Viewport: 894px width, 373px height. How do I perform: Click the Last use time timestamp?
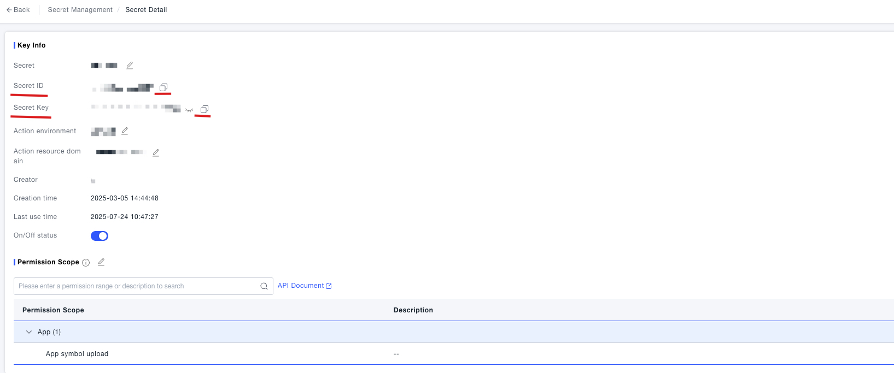tap(124, 217)
